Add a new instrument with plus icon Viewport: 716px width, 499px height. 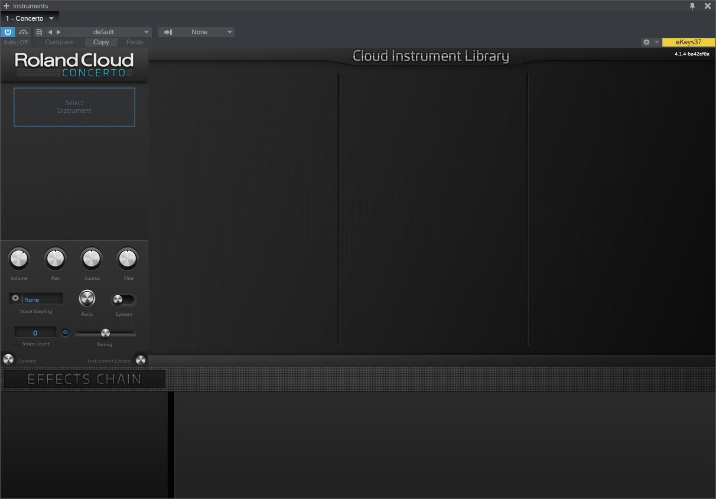click(x=6, y=6)
